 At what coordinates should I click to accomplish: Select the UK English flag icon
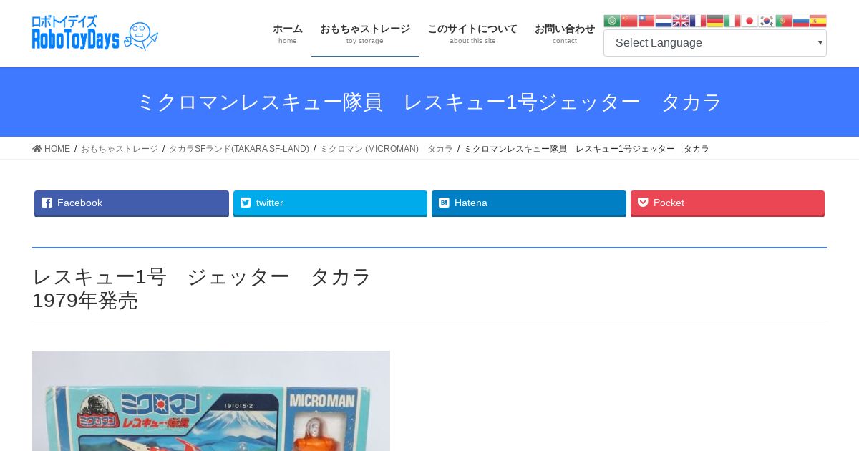point(681,21)
